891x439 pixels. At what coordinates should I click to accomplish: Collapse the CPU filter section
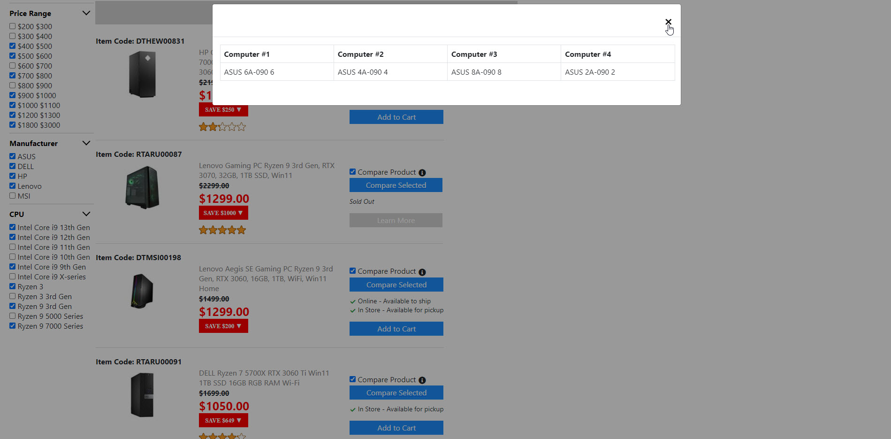[86, 214]
